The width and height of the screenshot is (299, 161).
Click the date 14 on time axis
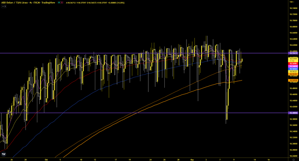[x=255, y=160]
